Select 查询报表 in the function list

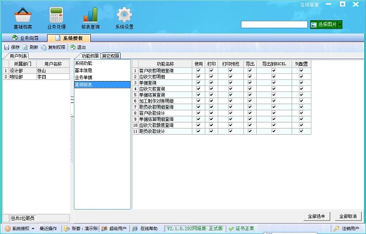pyautogui.click(x=102, y=85)
